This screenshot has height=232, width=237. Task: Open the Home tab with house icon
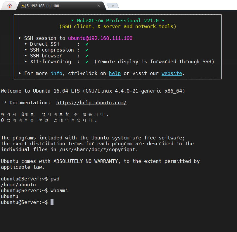coord(10,6)
